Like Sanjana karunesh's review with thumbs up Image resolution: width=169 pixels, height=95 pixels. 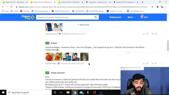point(144,34)
